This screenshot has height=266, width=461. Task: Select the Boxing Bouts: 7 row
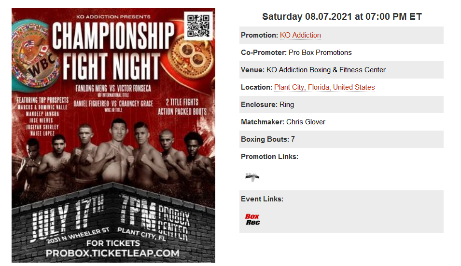[341, 139]
